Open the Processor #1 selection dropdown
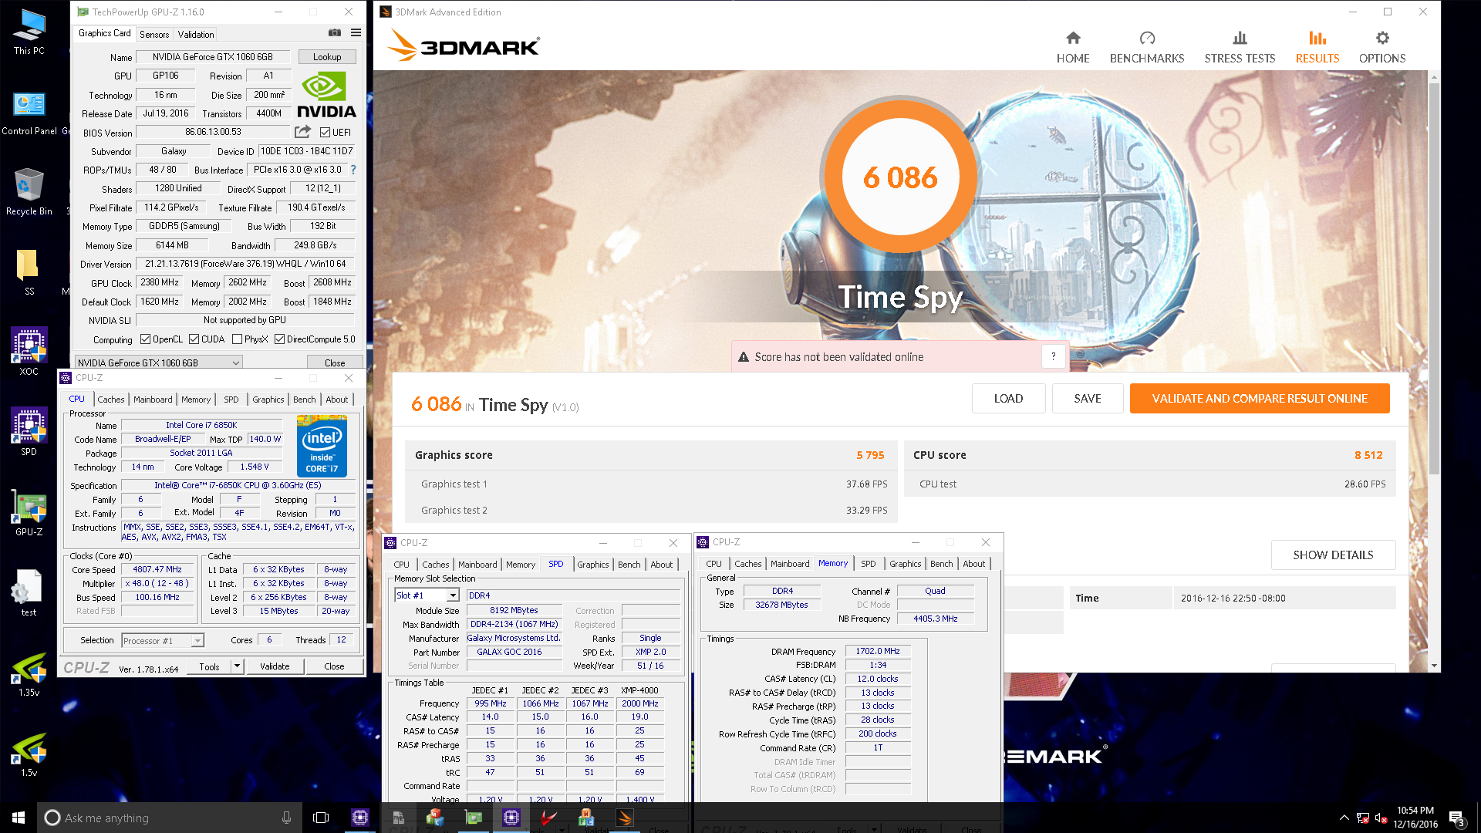Screen dimensions: 1481x833 point(163,640)
